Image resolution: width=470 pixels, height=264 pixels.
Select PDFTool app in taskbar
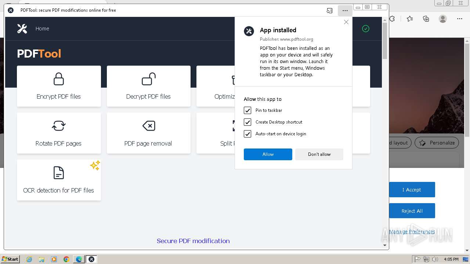coord(91,259)
